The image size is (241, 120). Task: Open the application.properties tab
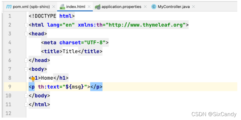point(121,7)
